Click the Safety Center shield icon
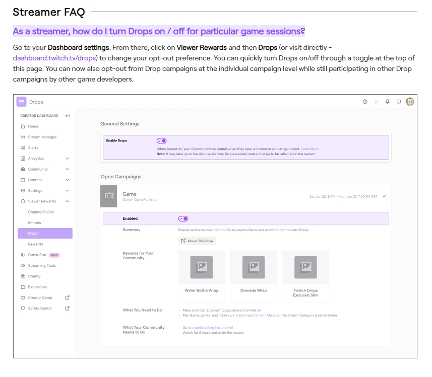 [23, 308]
